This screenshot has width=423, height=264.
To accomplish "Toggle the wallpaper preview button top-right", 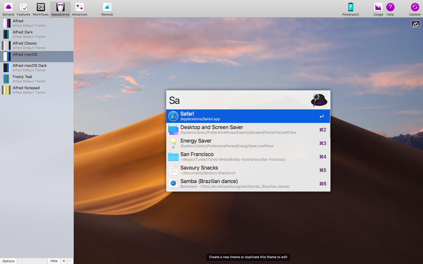I will (x=416, y=24).
